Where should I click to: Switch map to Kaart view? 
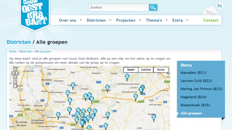point(131,70)
